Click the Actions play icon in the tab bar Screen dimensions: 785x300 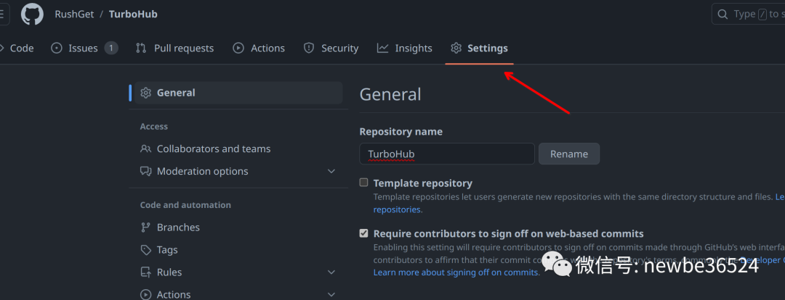pyautogui.click(x=238, y=49)
